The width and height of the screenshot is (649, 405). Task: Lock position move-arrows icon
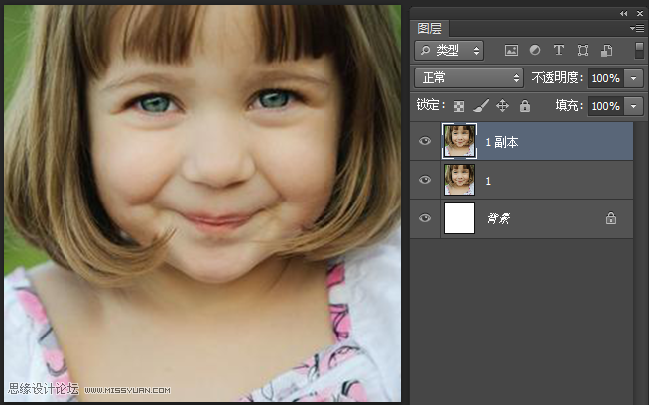502,106
